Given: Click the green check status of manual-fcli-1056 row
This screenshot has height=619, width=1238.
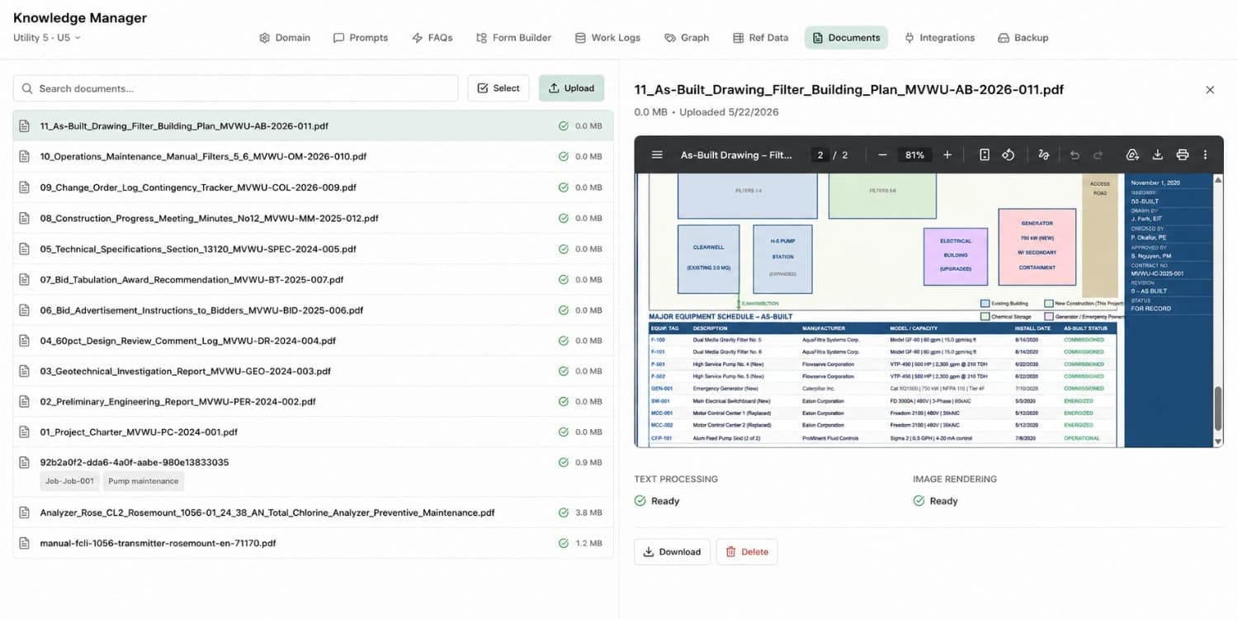Looking at the screenshot, I should [x=564, y=543].
